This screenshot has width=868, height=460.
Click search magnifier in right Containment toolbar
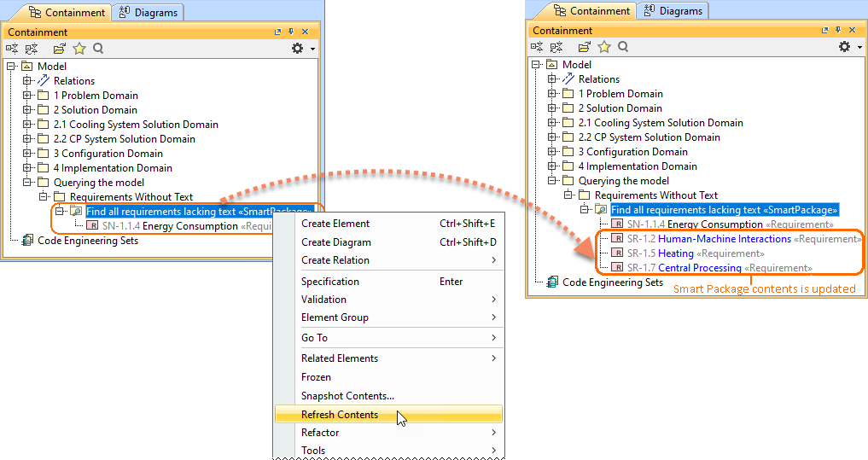(x=623, y=47)
